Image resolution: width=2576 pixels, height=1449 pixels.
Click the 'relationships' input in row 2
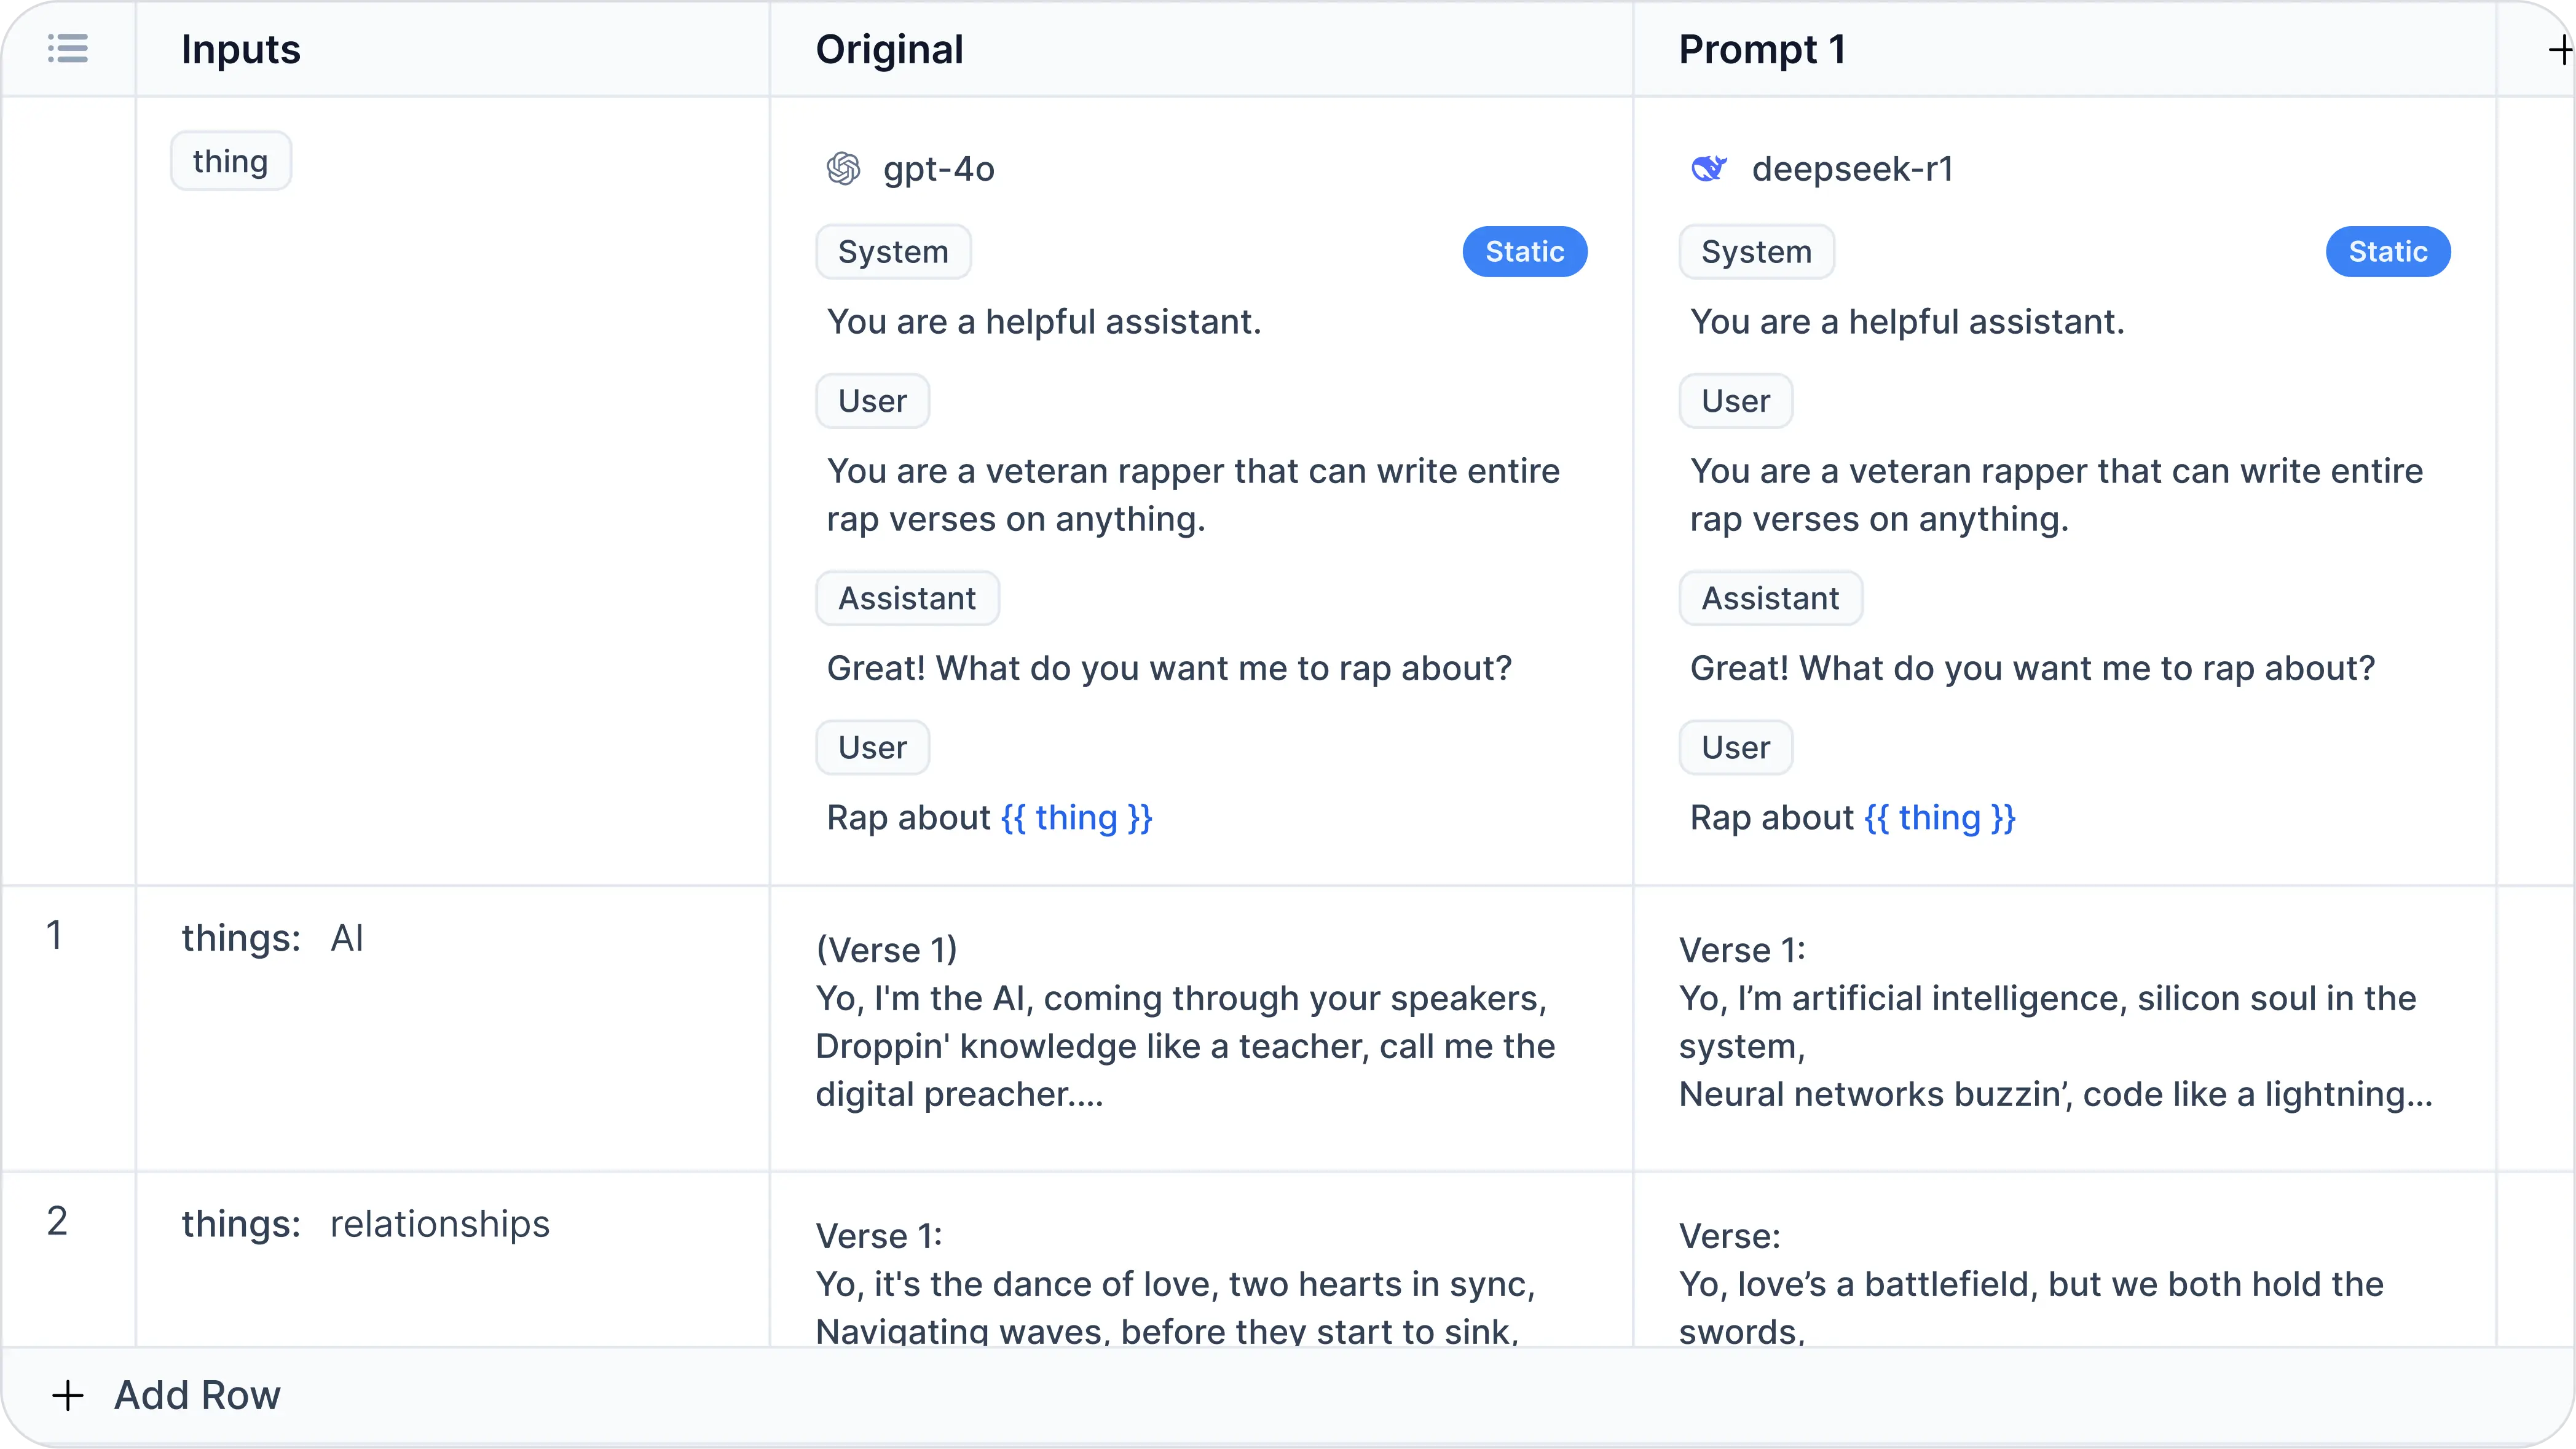(439, 1223)
